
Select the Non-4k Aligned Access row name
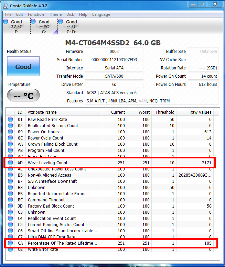tap(50, 175)
